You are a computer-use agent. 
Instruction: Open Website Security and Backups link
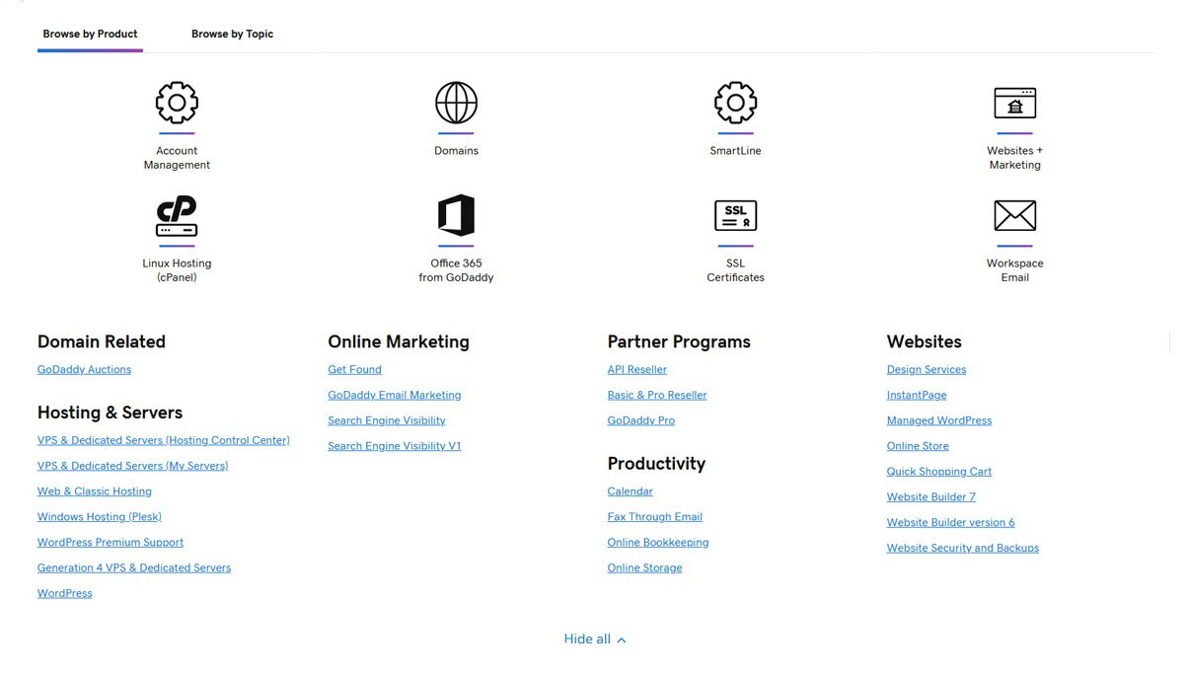(963, 550)
